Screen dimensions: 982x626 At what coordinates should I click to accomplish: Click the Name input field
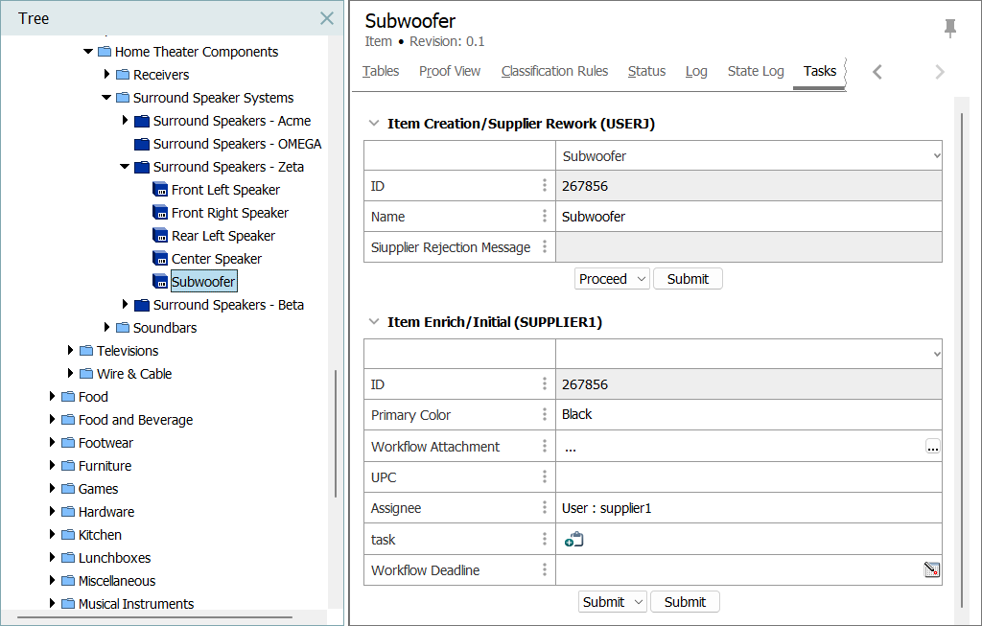[x=748, y=217]
